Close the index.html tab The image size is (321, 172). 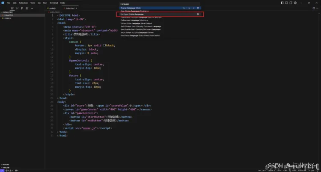(76, 9)
